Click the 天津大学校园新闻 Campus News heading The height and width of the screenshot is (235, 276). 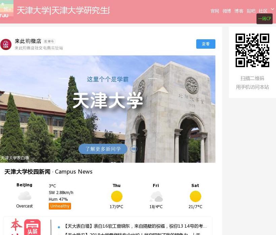pos(48,172)
